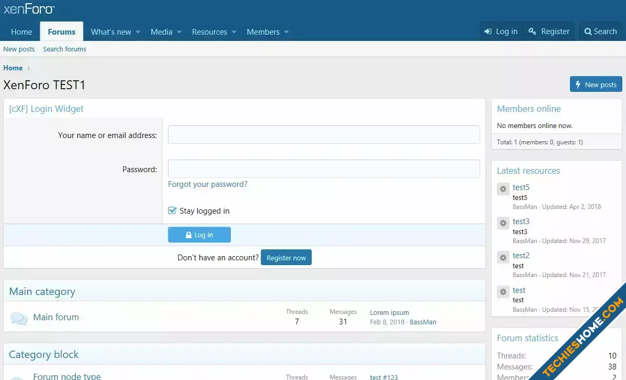
Task: Open the Lorem ipsum latest thread
Action: 389,312
